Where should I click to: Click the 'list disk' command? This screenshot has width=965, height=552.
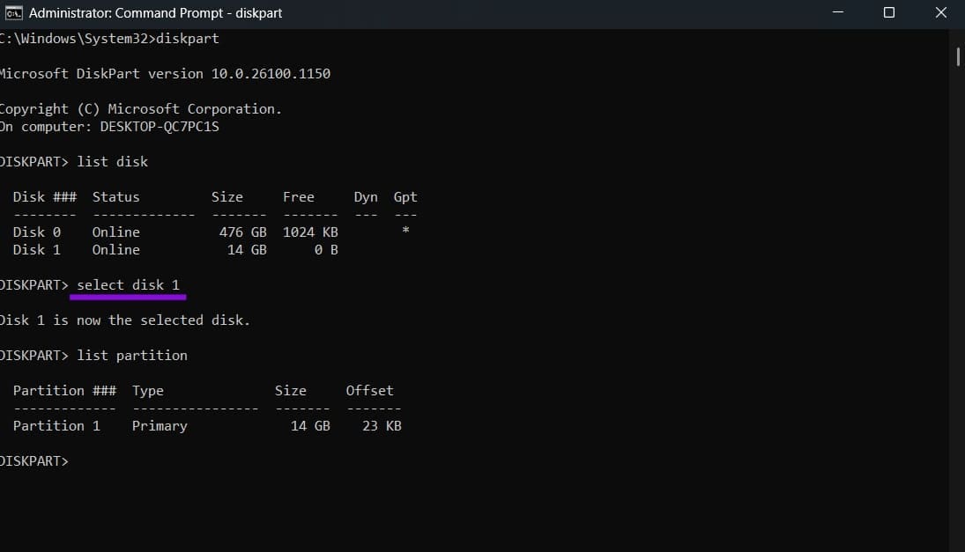[113, 162]
